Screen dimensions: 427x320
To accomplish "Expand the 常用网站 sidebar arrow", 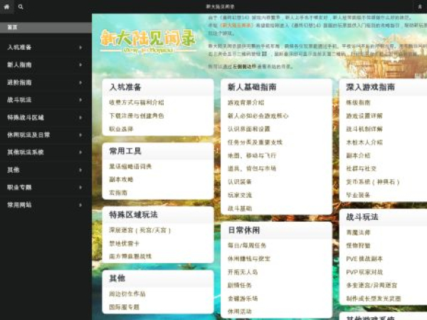I will click(x=80, y=204).
